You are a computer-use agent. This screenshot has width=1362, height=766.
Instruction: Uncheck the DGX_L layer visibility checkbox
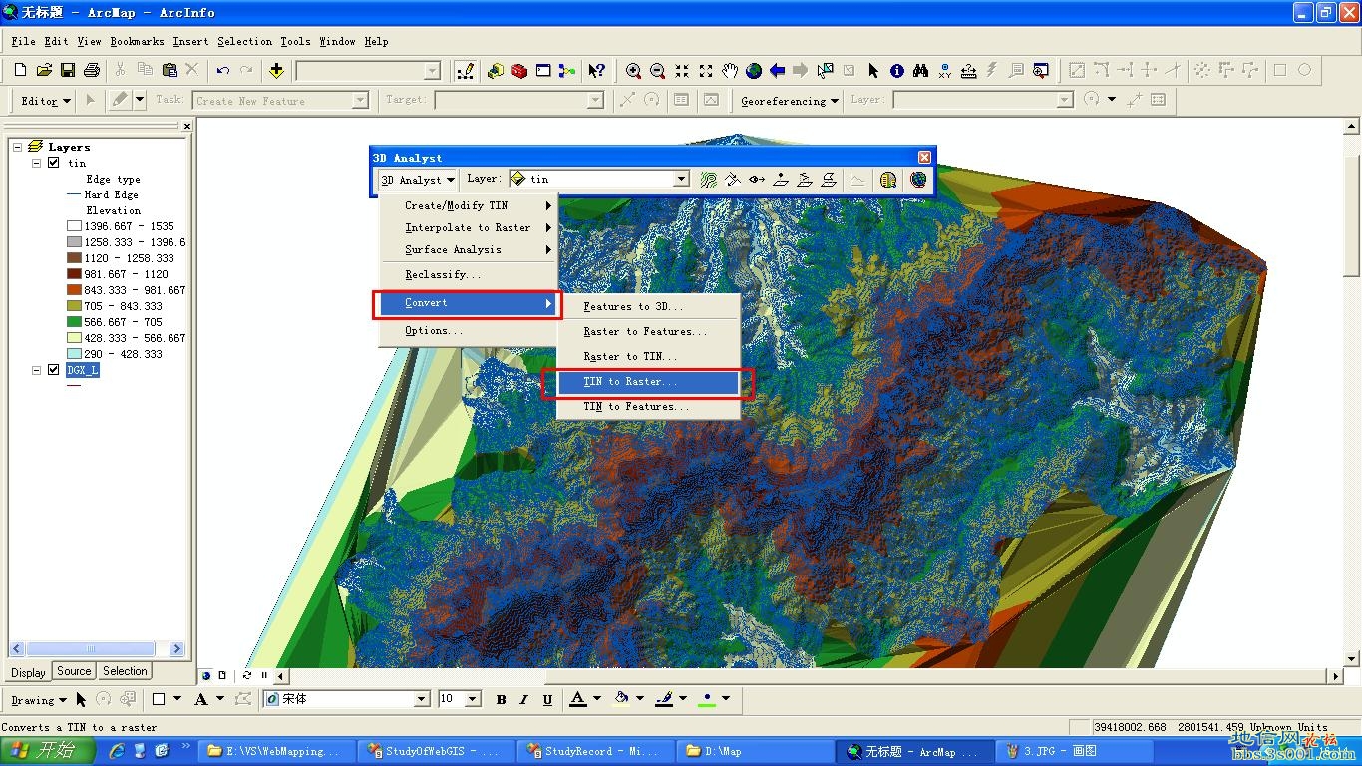pyautogui.click(x=54, y=370)
